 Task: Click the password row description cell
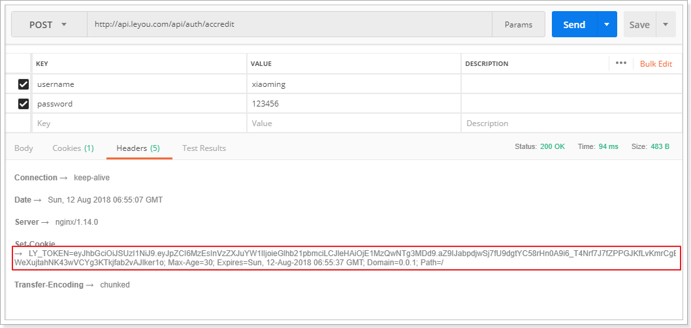coord(571,104)
